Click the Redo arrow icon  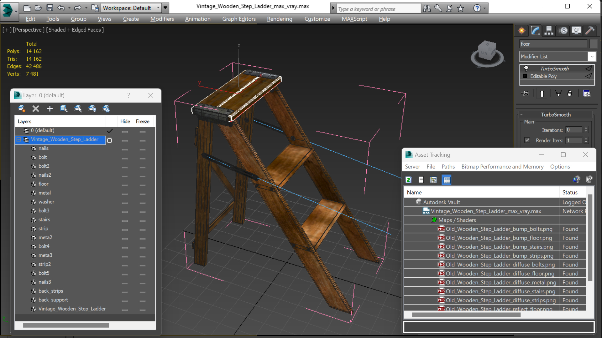pyautogui.click(x=78, y=8)
